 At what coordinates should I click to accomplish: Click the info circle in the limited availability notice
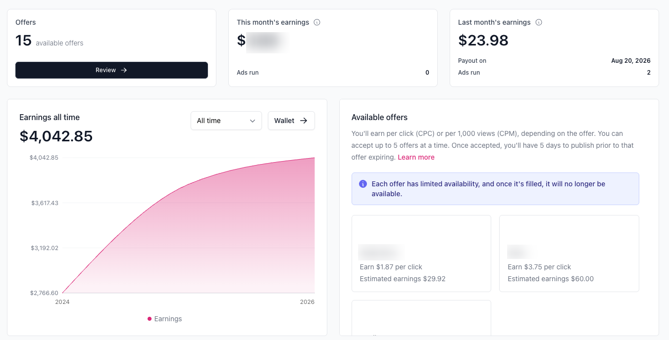click(362, 184)
